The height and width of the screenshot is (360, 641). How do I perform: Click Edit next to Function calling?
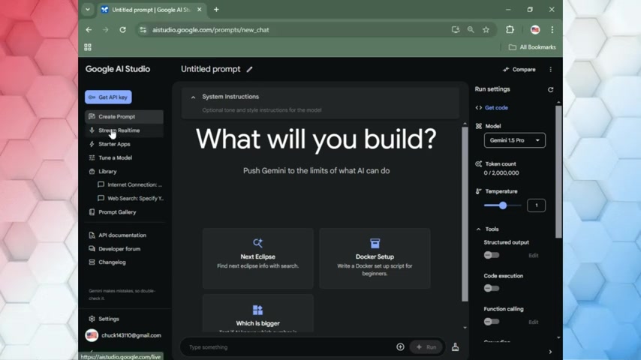point(534,322)
